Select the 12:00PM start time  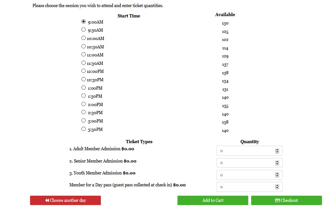84,71
